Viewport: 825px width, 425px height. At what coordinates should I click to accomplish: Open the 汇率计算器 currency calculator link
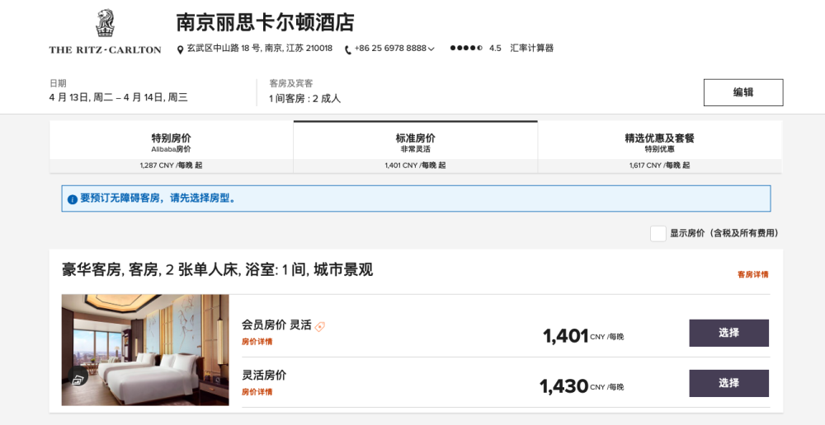(531, 48)
